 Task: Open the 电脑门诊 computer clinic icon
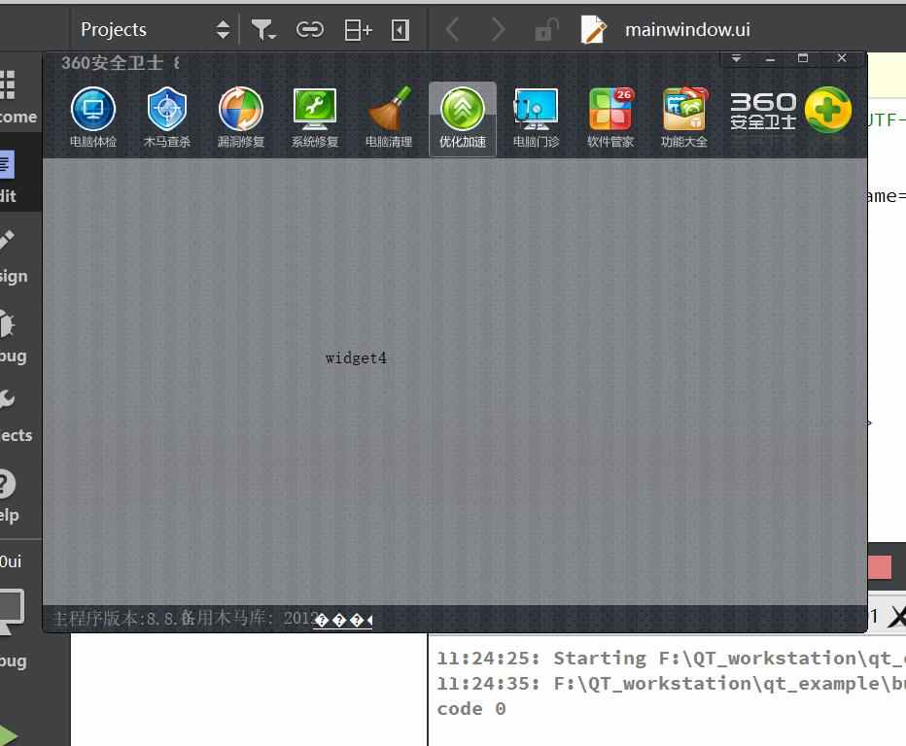click(x=537, y=118)
